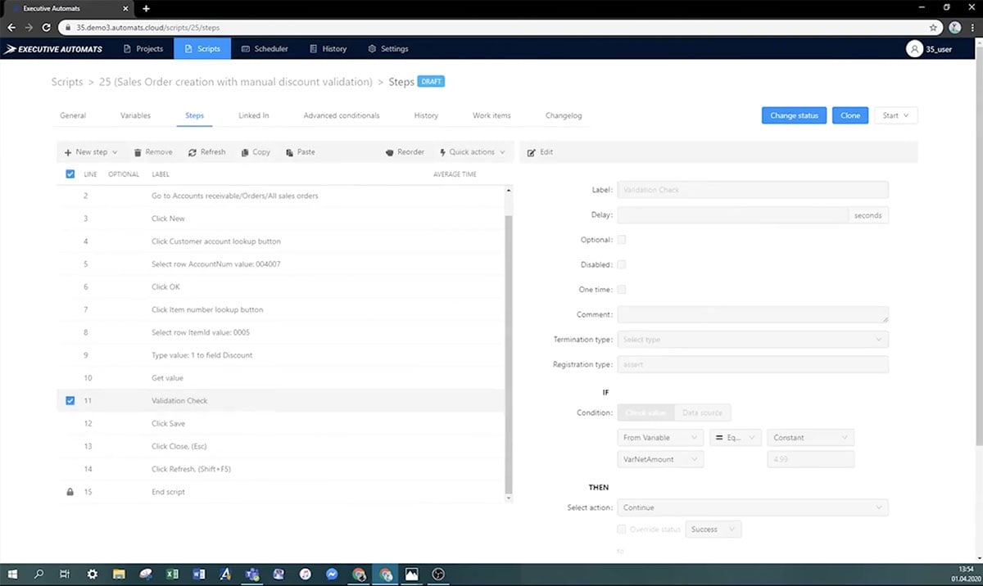Check the Disabled option
This screenshot has height=586, width=983.
621,264
